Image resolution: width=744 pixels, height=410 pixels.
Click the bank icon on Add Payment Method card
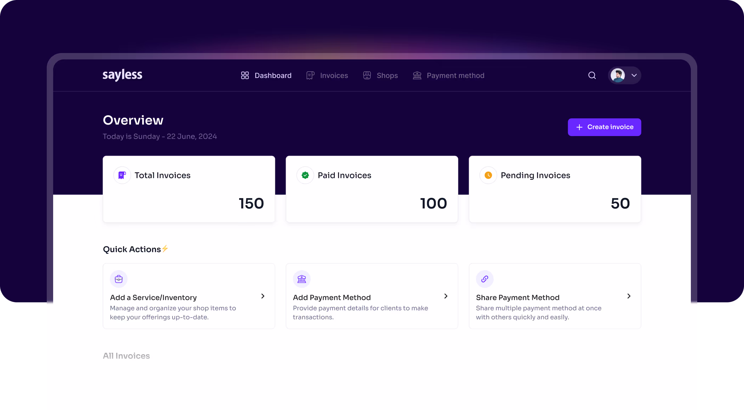(x=302, y=279)
